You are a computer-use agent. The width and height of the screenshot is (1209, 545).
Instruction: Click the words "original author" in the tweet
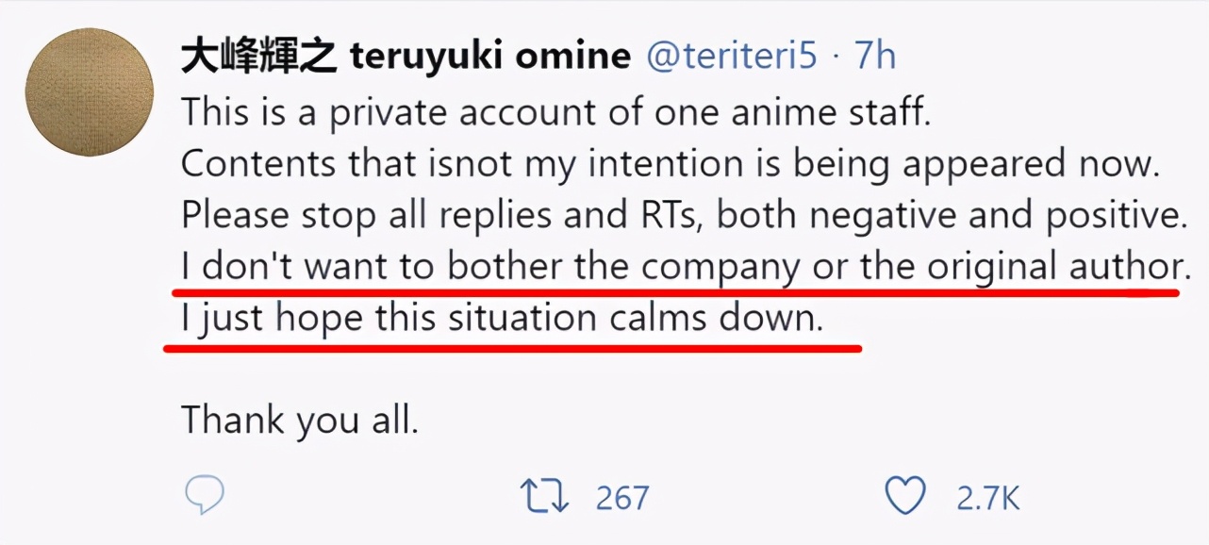(x=1052, y=268)
